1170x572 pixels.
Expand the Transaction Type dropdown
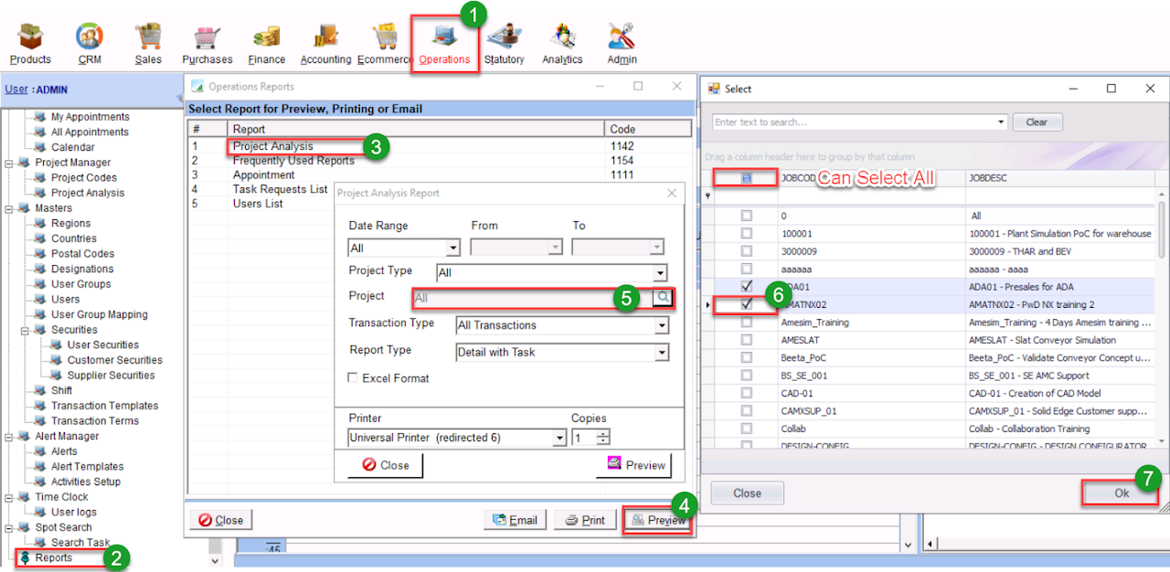point(662,326)
